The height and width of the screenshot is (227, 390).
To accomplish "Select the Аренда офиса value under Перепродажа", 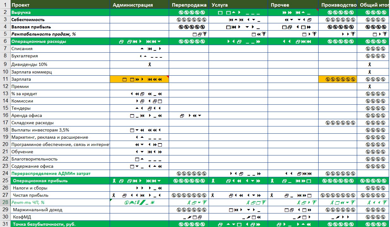I will click(189, 115).
